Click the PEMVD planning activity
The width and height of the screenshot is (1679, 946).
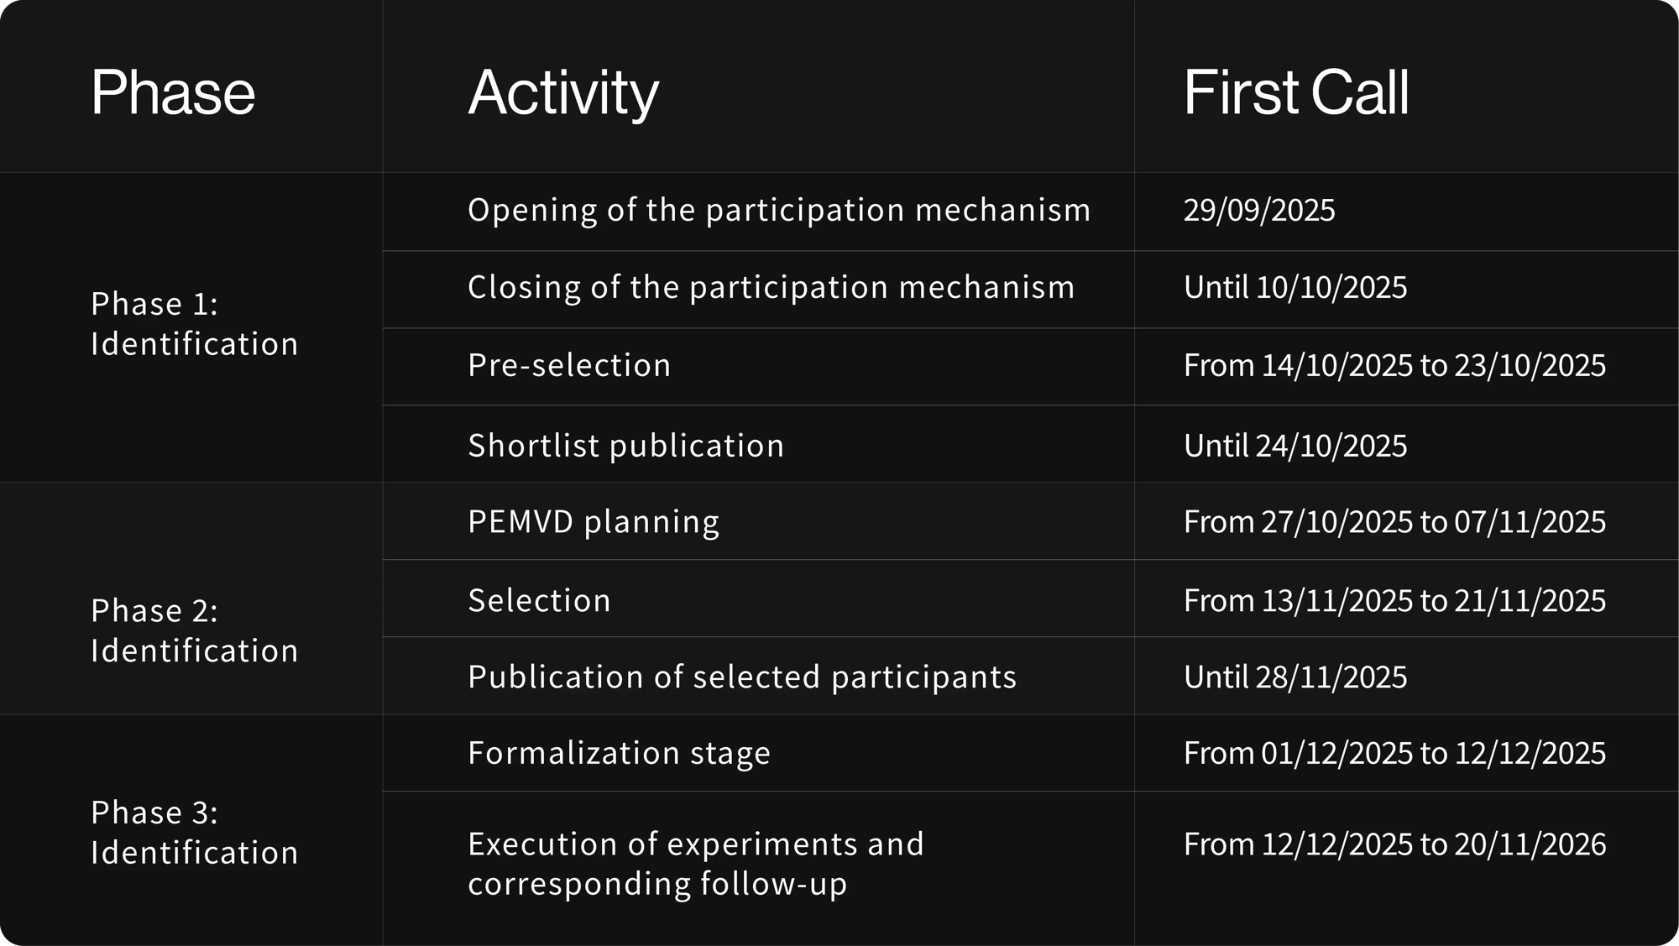[x=594, y=522]
